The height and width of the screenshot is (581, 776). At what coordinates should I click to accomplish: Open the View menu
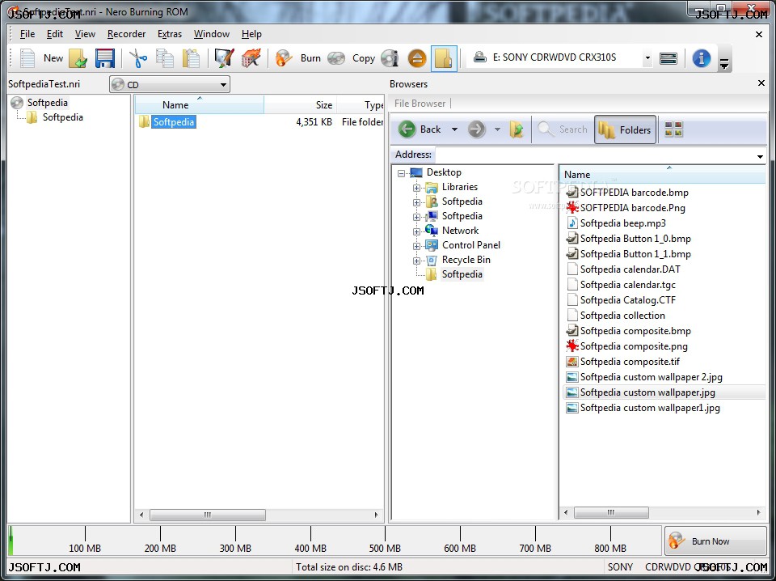(85, 34)
